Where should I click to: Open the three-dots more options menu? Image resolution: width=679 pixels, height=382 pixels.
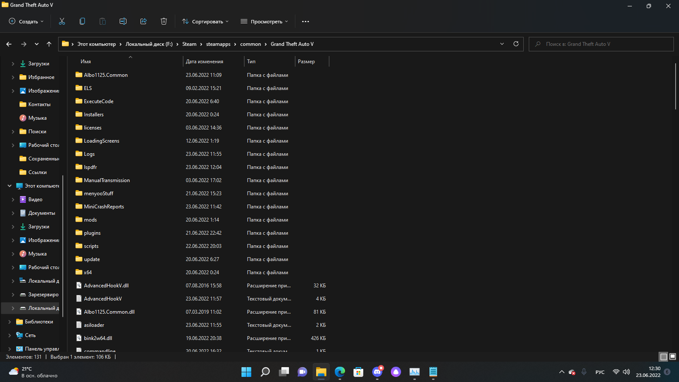point(306,21)
